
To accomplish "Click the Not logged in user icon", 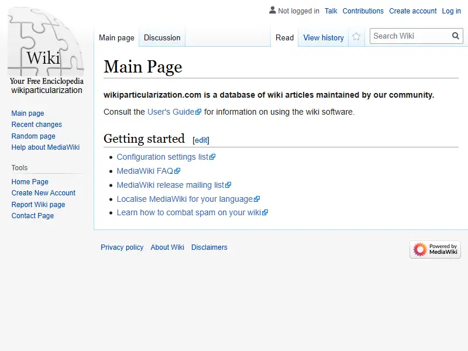I will click(272, 11).
